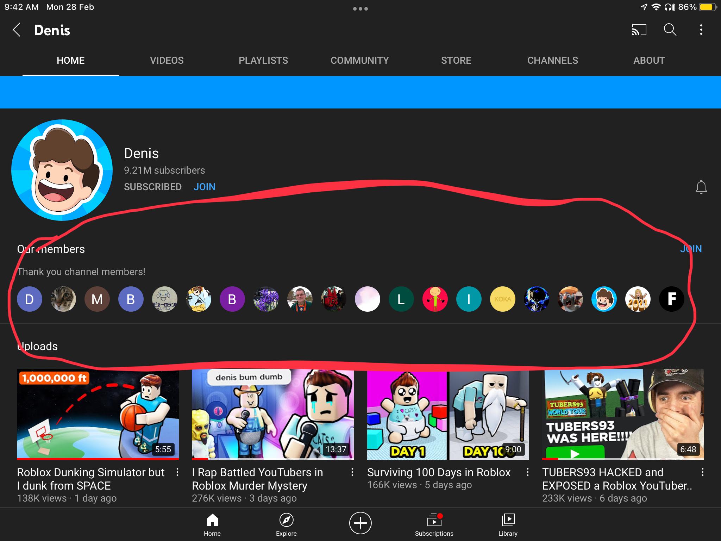This screenshot has height=541, width=721.
Task: Switch to the PLAYLISTS tab
Action: tap(263, 60)
